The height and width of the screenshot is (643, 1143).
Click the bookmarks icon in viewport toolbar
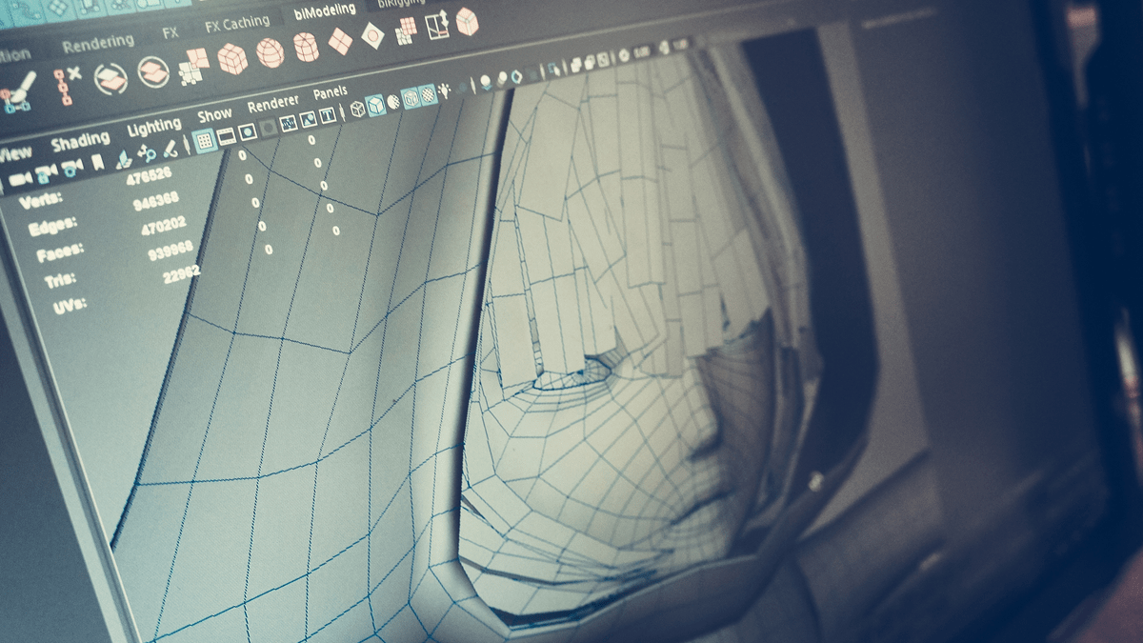click(97, 164)
